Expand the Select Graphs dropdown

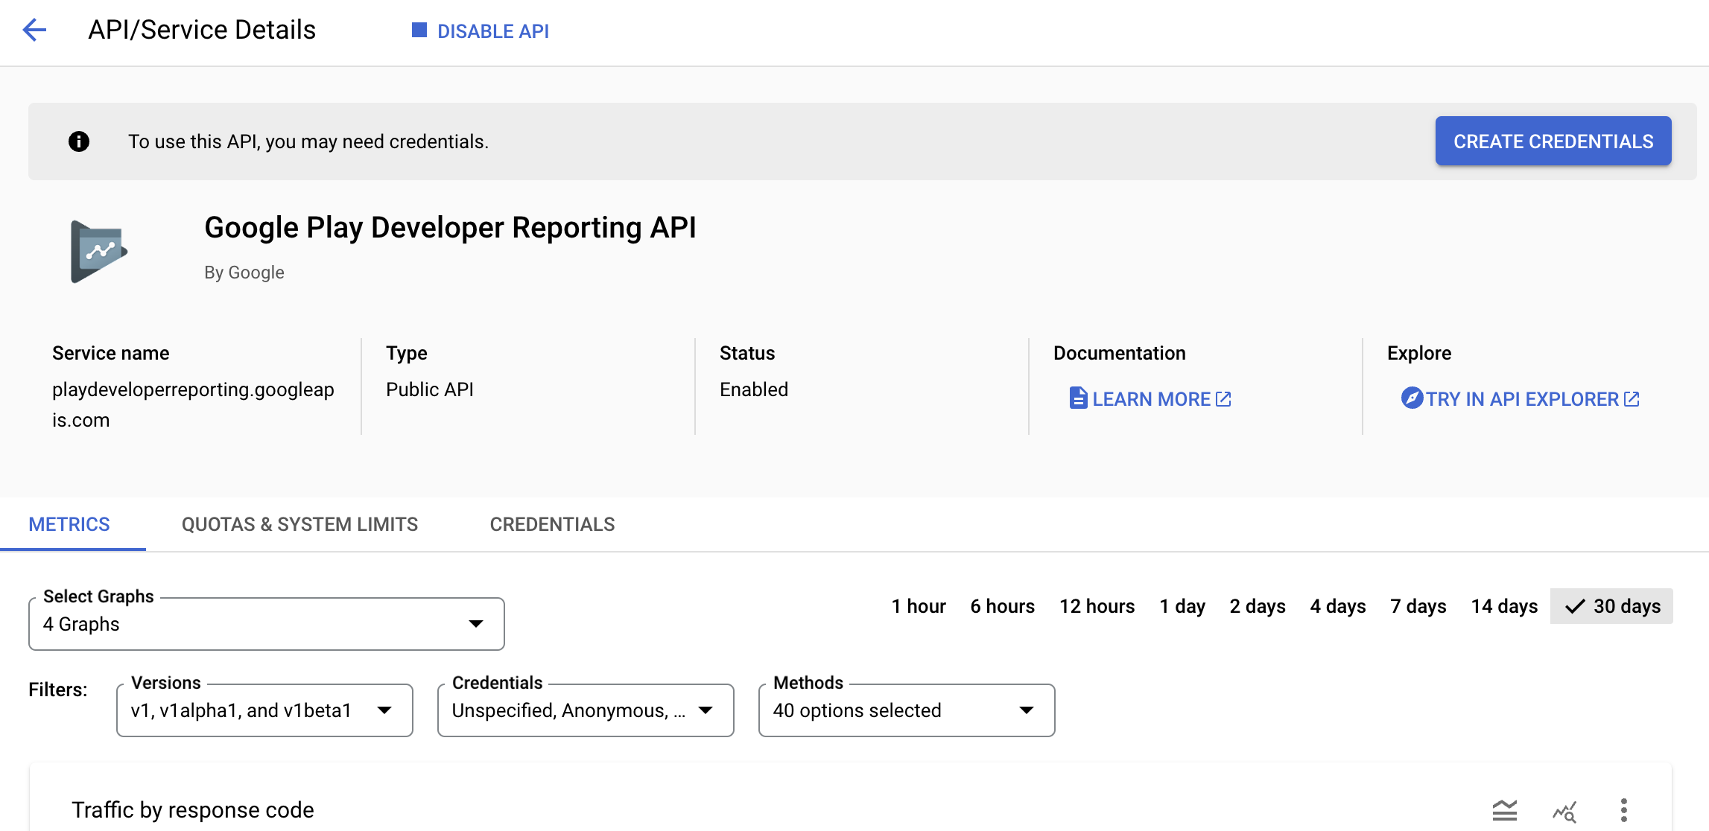(266, 624)
